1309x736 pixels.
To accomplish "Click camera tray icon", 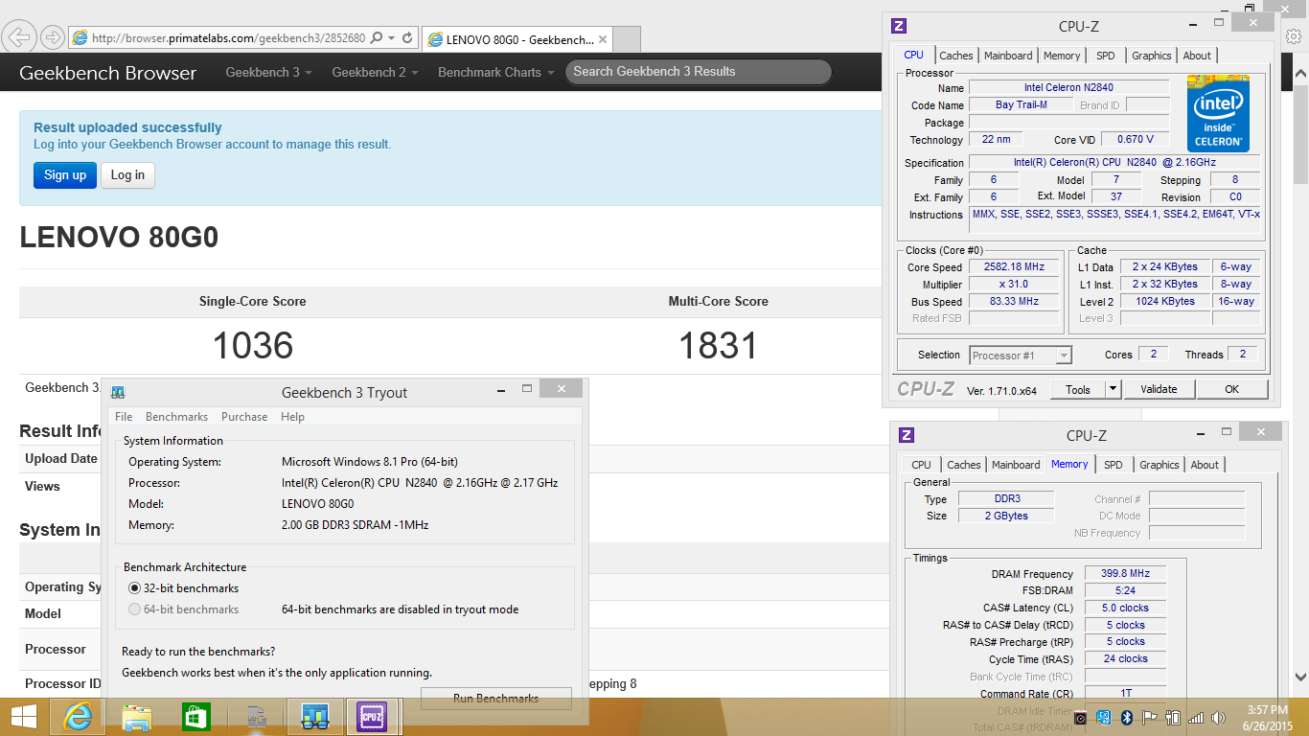I will coord(1080,718).
